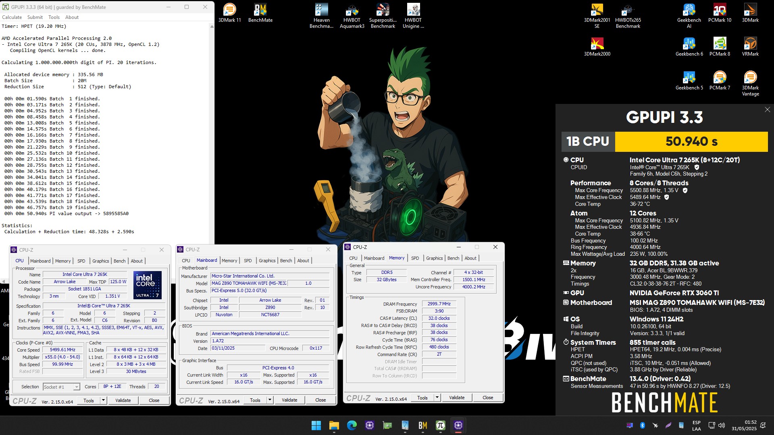Switch to the GPUPI pi taskbar icon
This screenshot has width=774, height=435.
tap(440, 425)
